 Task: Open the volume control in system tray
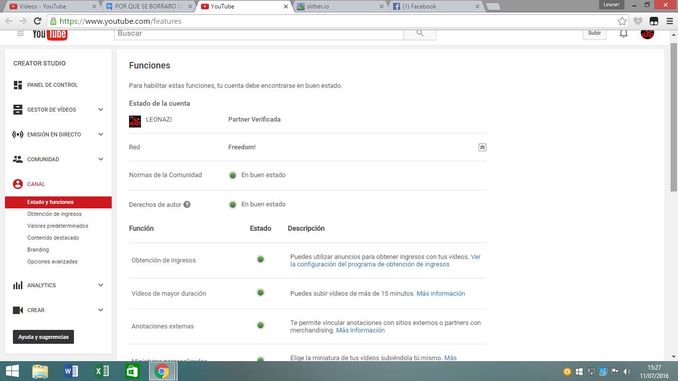[627, 371]
